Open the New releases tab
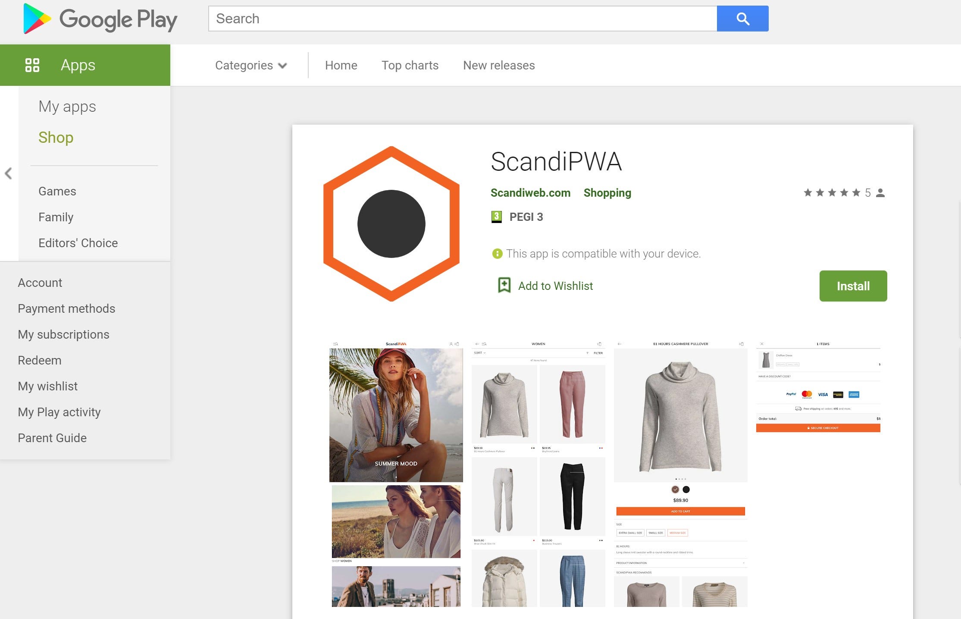Image resolution: width=961 pixels, height=619 pixels. (x=499, y=65)
